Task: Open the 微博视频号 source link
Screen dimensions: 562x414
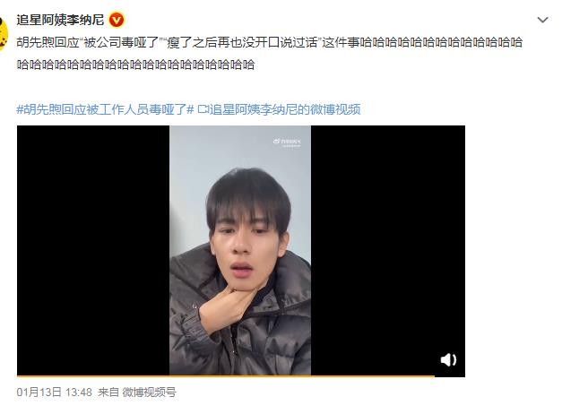Action: pos(149,392)
